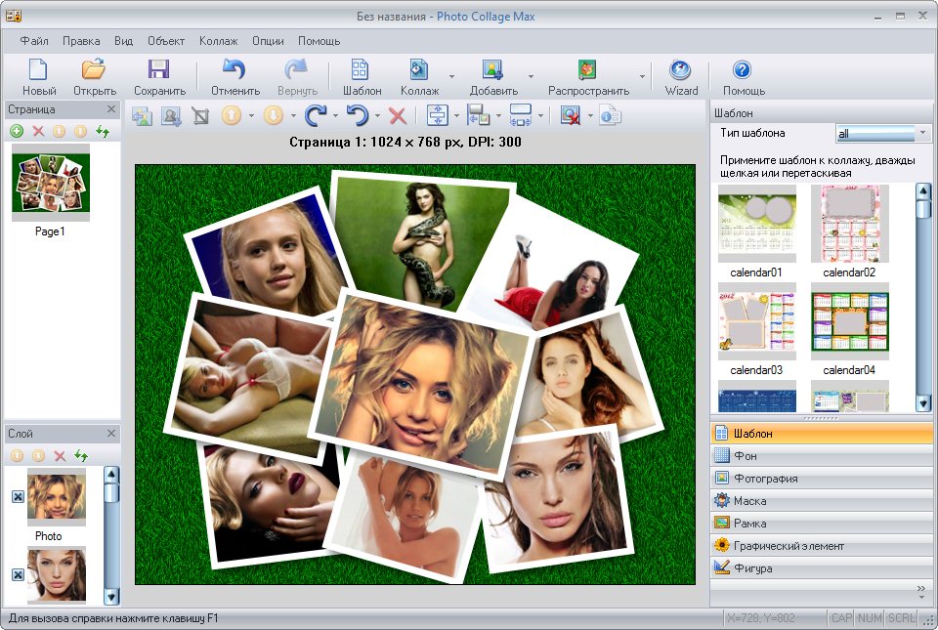The width and height of the screenshot is (938, 630).
Task: Open the Файл menu
Action: 33,41
